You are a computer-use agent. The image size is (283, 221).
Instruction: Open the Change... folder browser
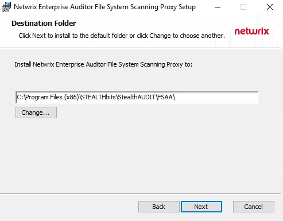(36, 113)
